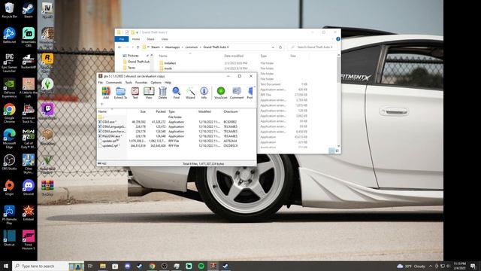Open the Installers folder in Explorer
The image size is (481, 271).
(x=170, y=63)
